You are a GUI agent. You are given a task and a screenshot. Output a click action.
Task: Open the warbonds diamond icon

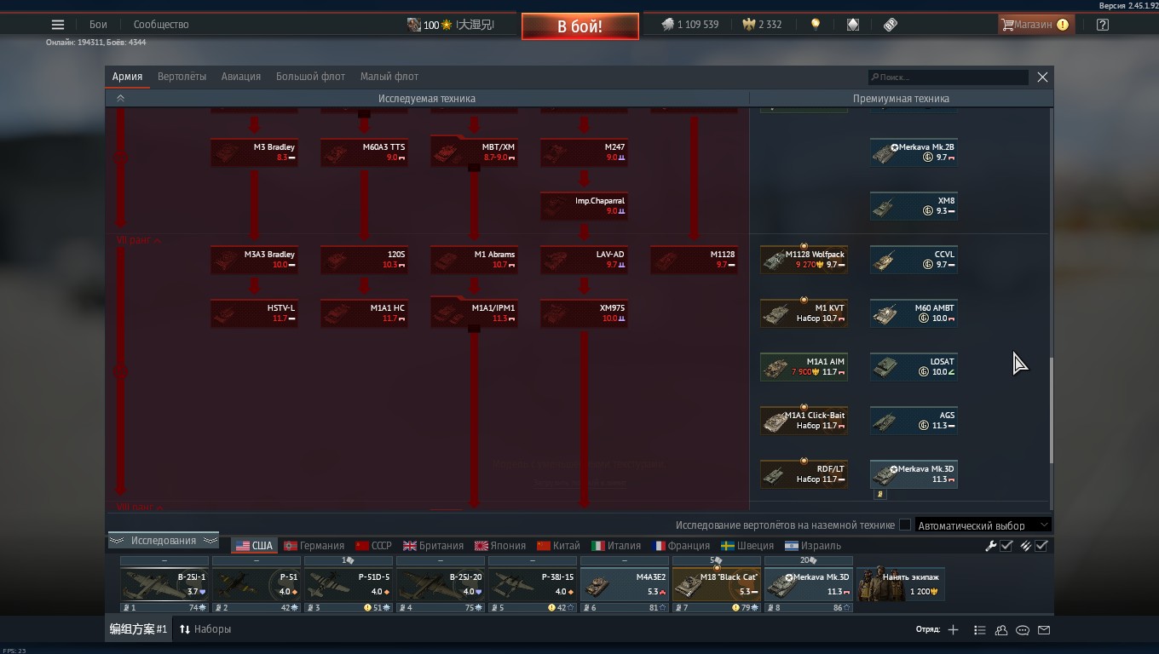[x=853, y=25]
